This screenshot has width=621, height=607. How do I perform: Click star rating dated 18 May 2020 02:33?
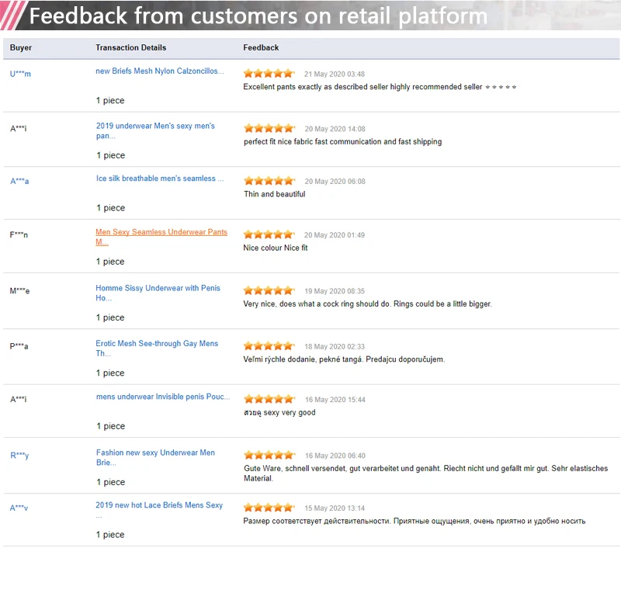[269, 346]
